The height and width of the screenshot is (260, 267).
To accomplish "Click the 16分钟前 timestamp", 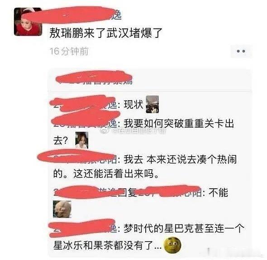I will [69, 51].
